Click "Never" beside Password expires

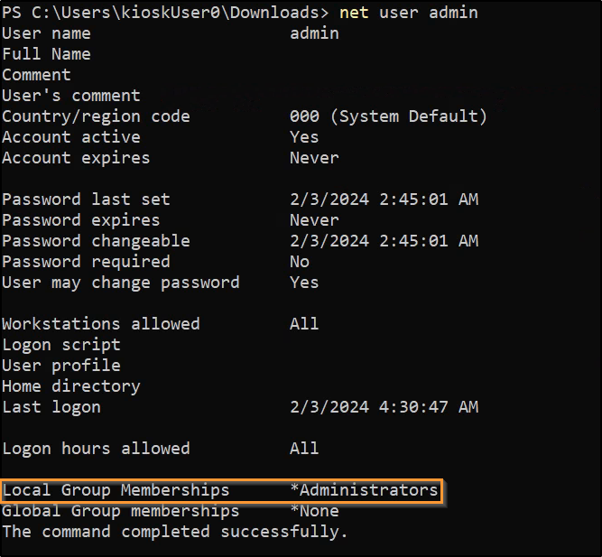[x=314, y=220]
